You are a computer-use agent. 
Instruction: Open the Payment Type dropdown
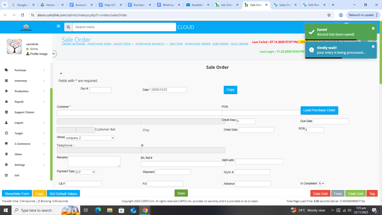point(85,172)
